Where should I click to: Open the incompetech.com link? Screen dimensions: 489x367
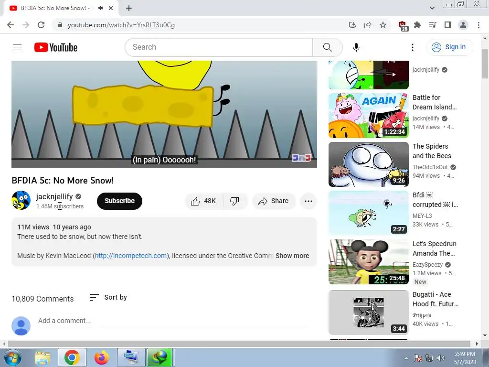[x=131, y=256]
